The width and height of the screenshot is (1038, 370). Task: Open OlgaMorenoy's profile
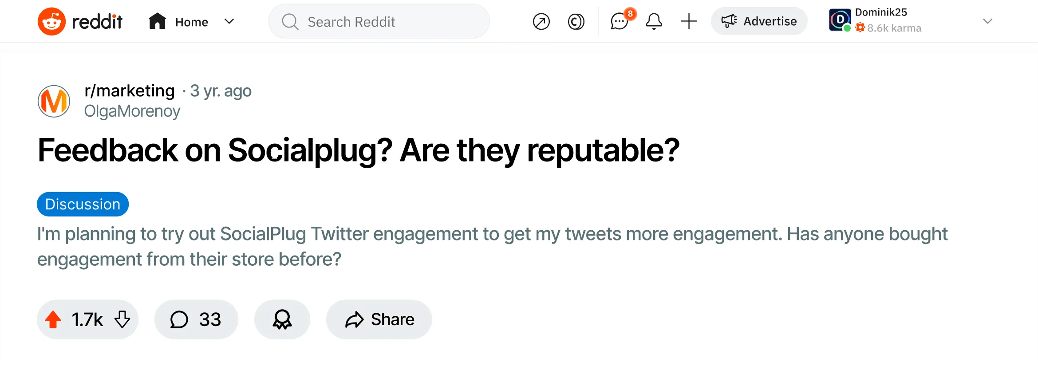[132, 111]
